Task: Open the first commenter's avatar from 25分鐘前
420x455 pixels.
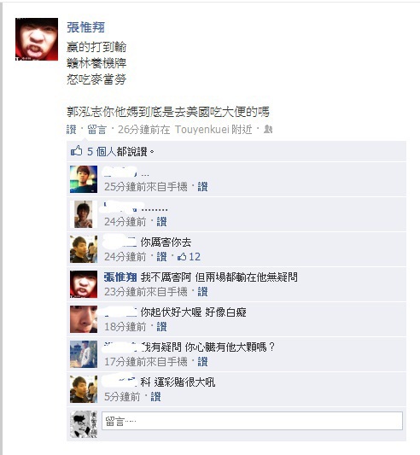Action: (84, 179)
